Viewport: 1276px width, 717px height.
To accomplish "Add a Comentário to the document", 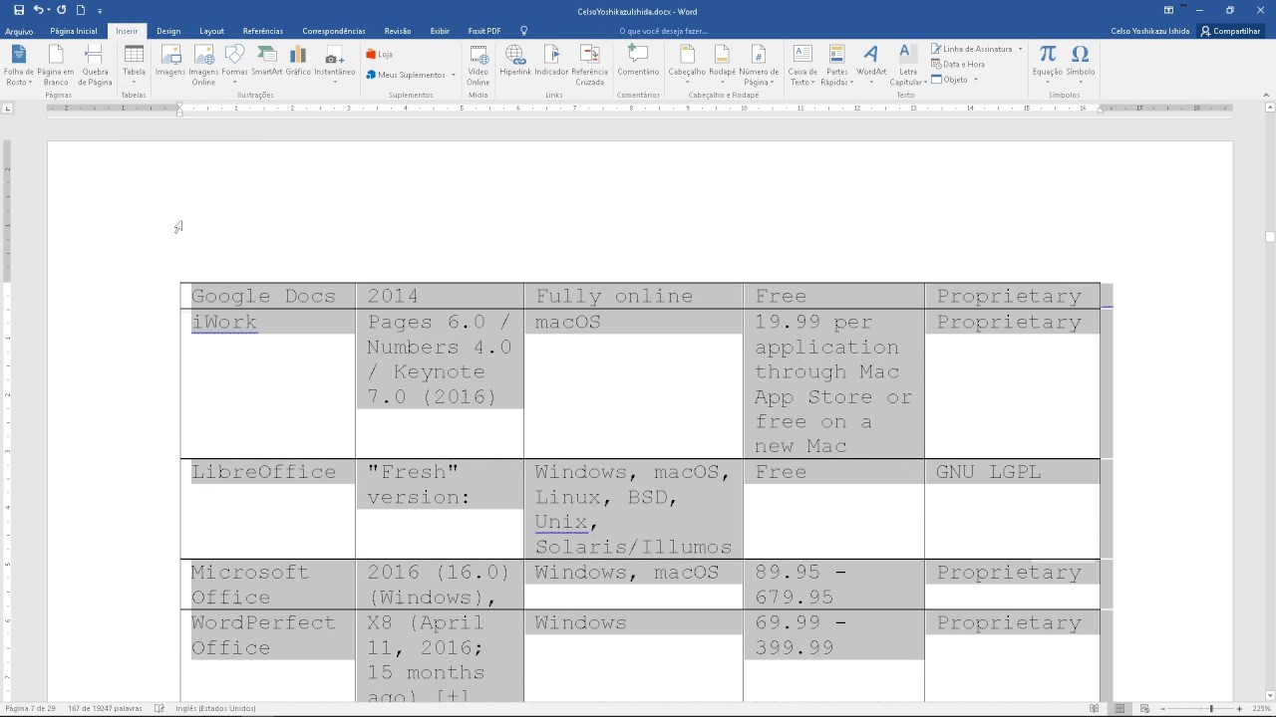I will [x=638, y=62].
